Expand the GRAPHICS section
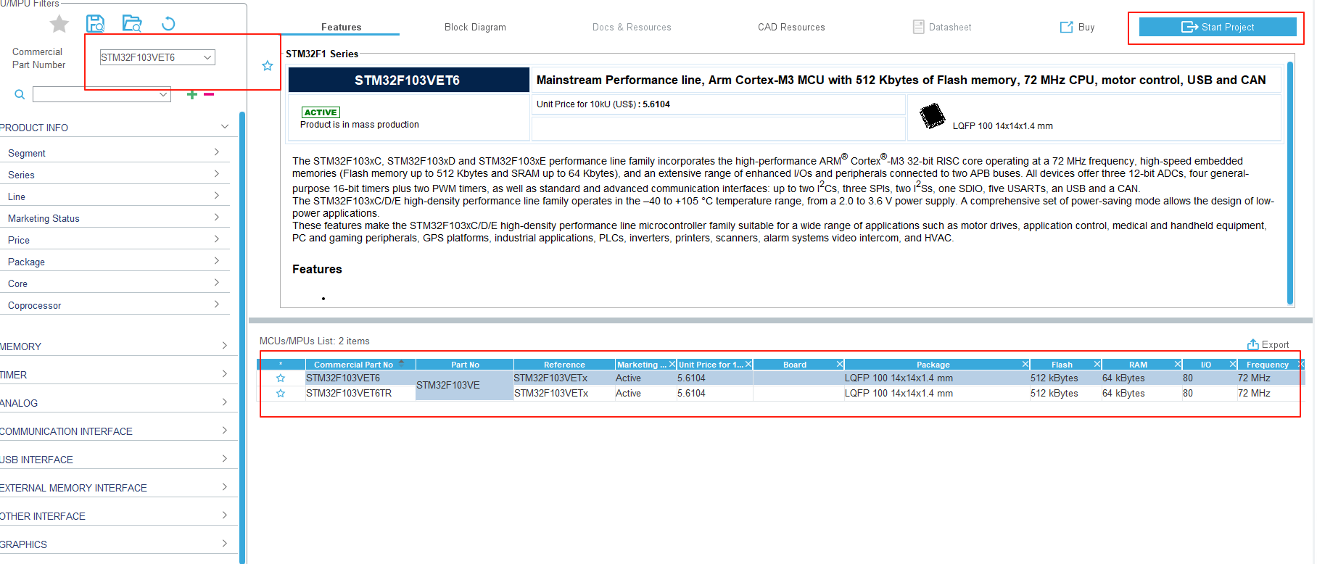The image size is (1317, 564). pos(225,544)
